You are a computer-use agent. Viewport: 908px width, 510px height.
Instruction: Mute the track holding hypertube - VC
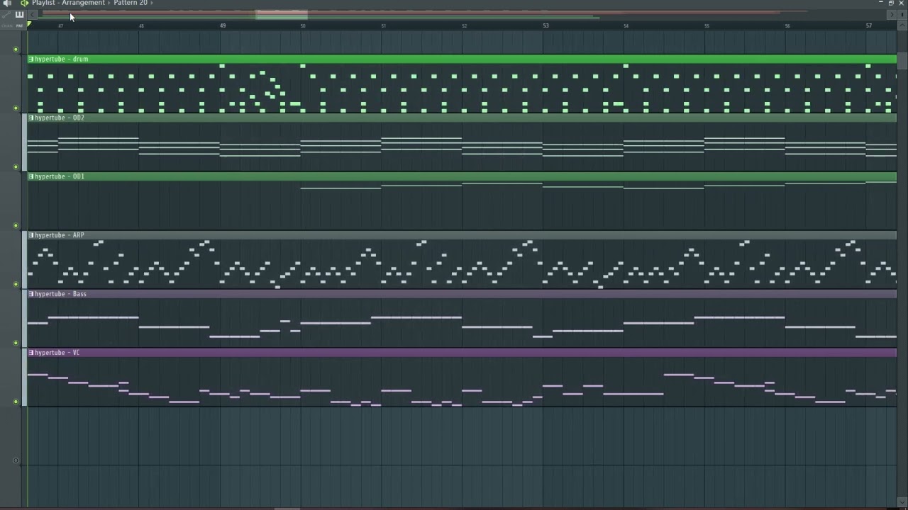click(16, 402)
